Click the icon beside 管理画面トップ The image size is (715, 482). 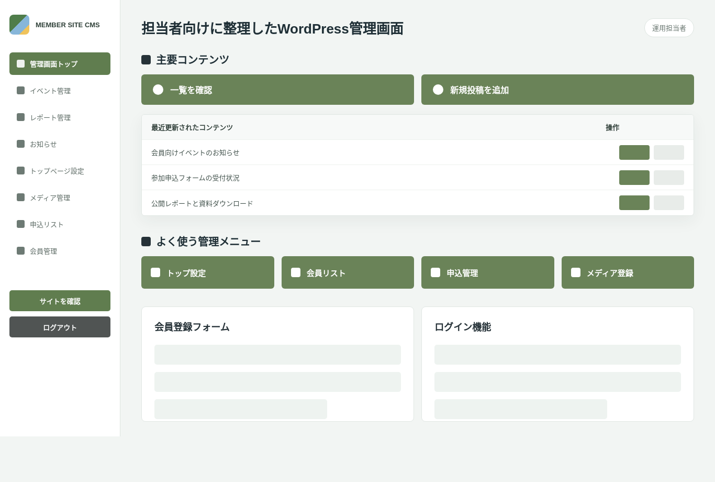[21, 63]
